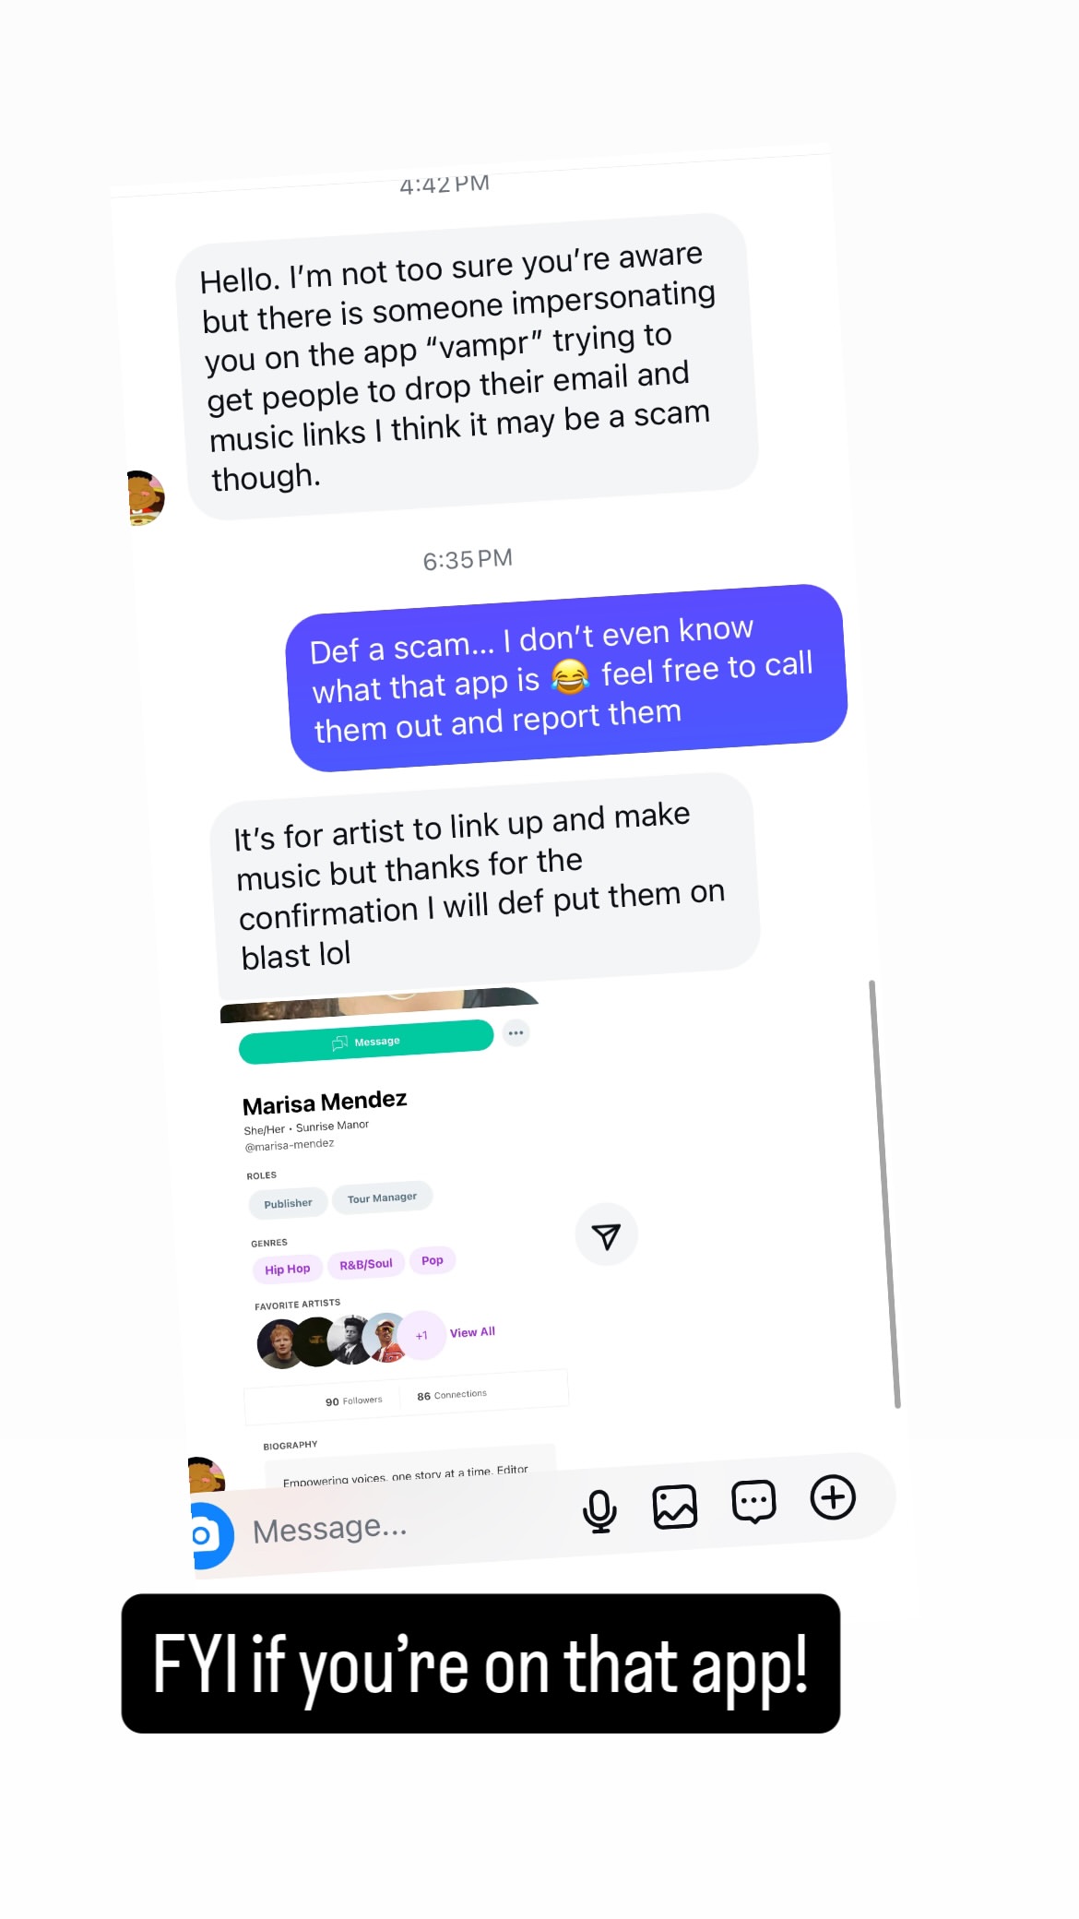Tap the paper-plane share icon
Screen dimensions: 1079x1919
(606, 1234)
